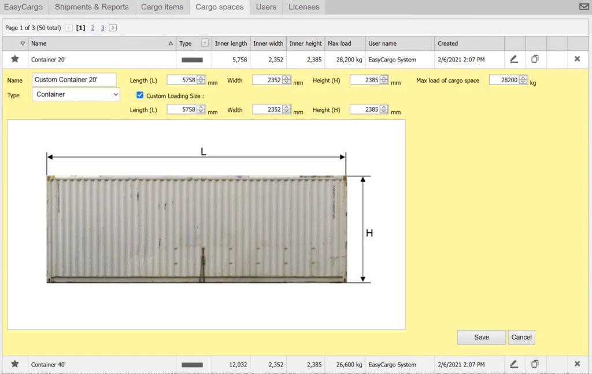Click the edit pencil icon for Container 40'

pos(514,364)
